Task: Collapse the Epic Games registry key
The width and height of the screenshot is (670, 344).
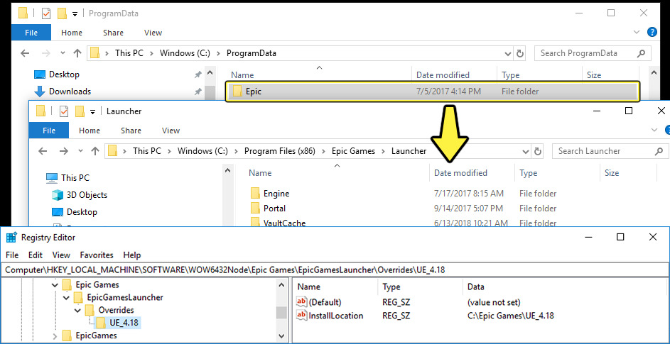Action: [x=55, y=284]
